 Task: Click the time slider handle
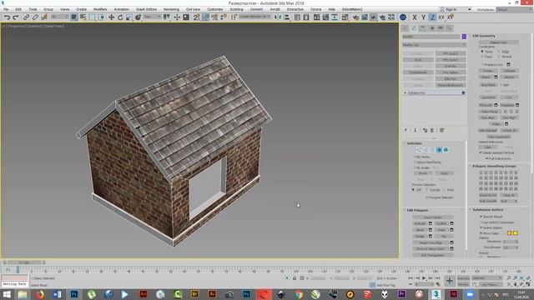24,262
